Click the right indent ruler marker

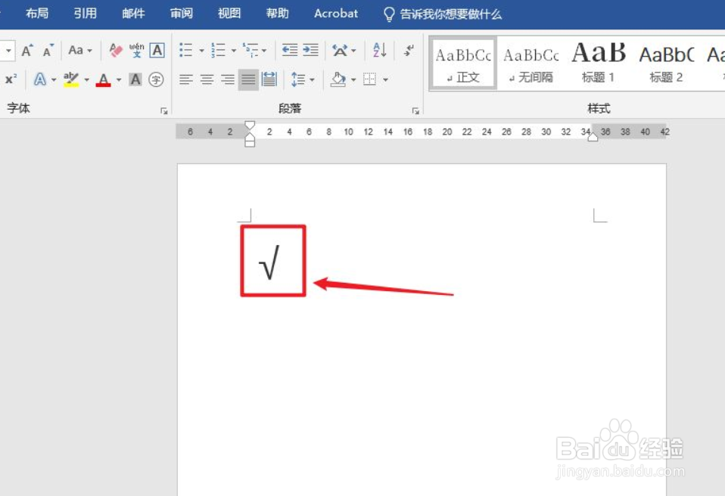pos(593,136)
